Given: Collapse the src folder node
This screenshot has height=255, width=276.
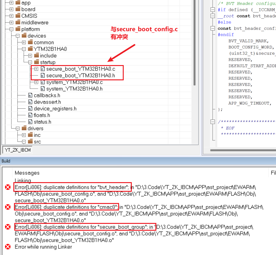Looking at the screenshot, I should coord(24,142).
